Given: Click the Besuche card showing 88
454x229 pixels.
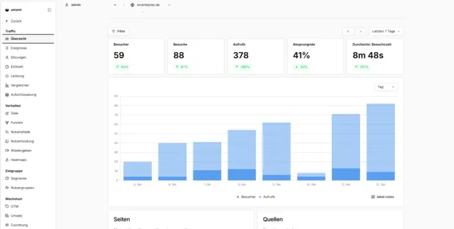Looking at the screenshot, I should pos(196,56).
